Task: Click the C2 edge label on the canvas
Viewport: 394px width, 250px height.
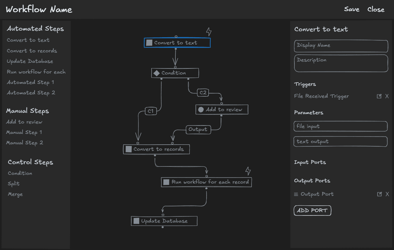Action: click(x=203, y=93)
